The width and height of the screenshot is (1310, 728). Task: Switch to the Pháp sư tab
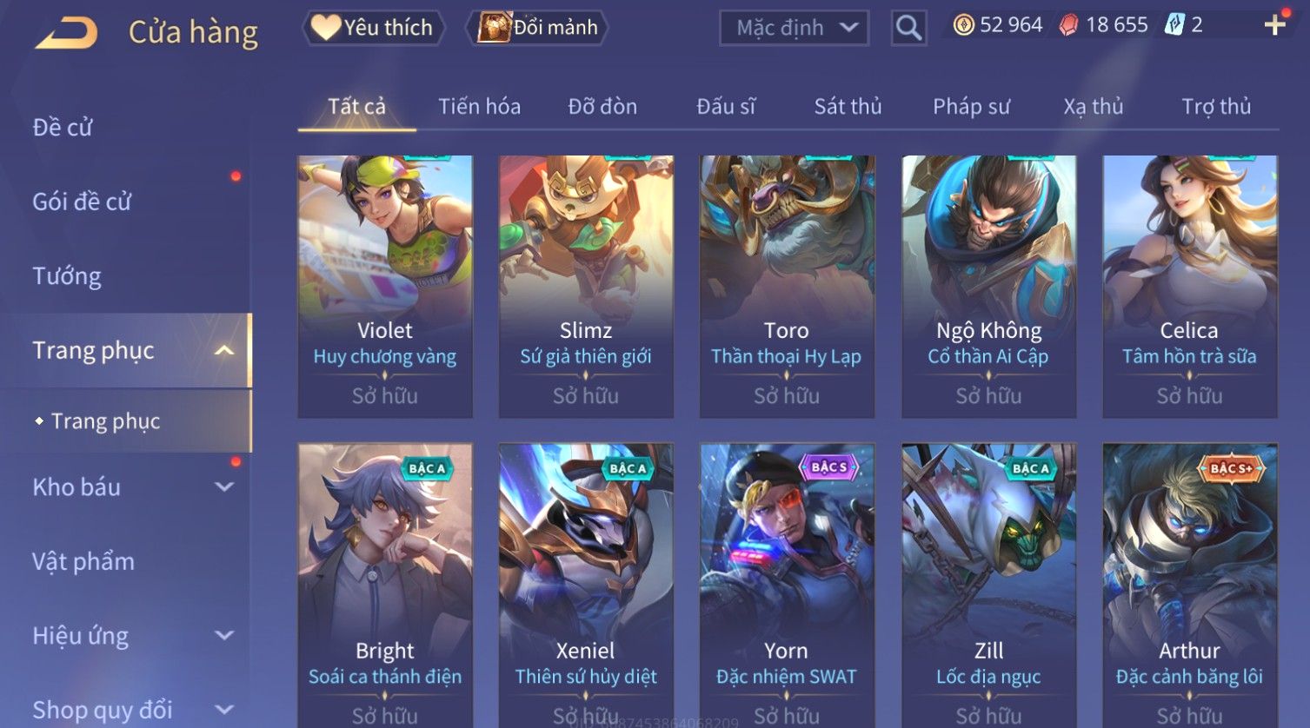coord(971,107)
